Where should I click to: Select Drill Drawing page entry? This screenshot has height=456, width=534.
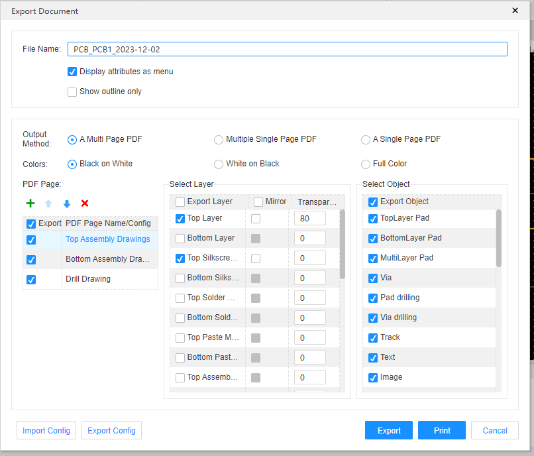(x=88, y=279)
